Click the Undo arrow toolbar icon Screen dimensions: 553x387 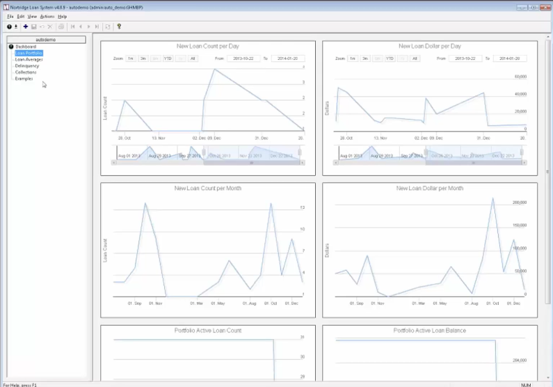[42, 26]
